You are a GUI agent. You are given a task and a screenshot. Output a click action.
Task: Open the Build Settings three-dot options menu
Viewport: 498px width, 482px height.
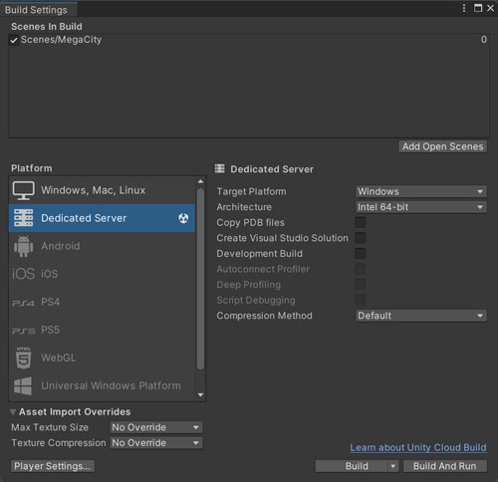click(x=464, y=8)
